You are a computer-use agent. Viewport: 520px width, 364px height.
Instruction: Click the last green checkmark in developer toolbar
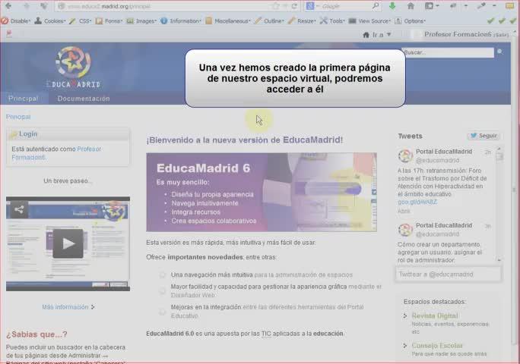(x=512, y=20)
